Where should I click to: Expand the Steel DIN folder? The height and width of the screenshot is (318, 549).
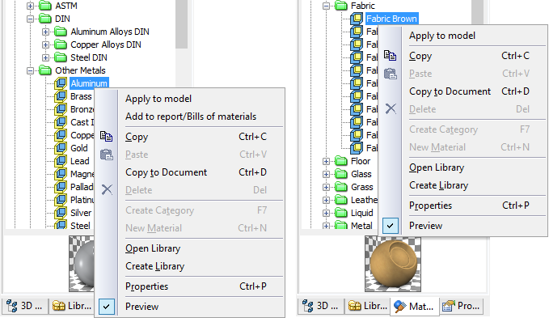(x=45, y=57)
